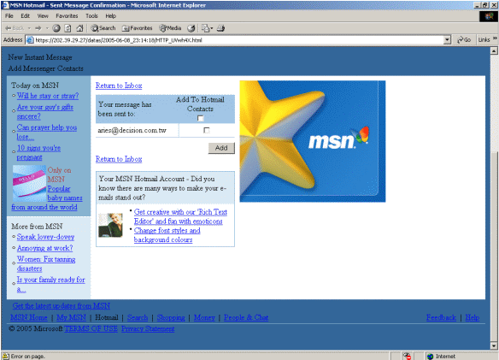Open the File menu
499x360 pixels.
pos(9,16)
